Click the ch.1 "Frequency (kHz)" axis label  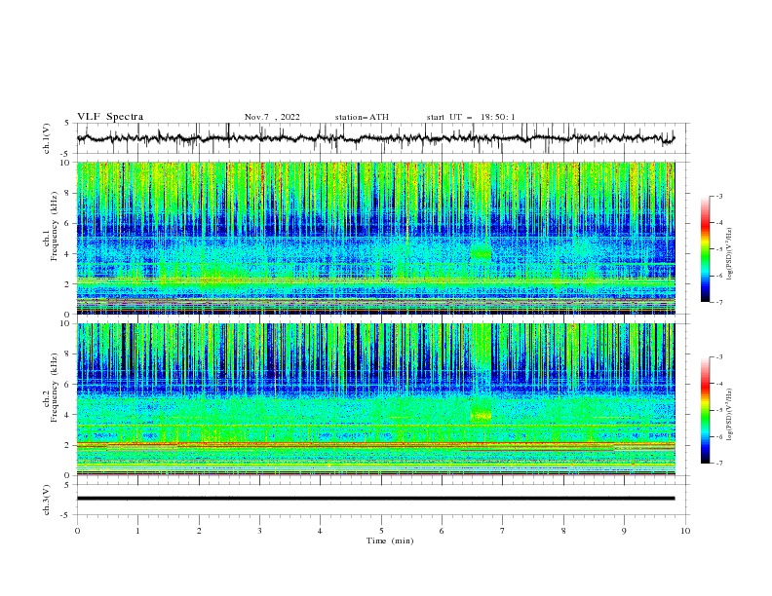55,227
